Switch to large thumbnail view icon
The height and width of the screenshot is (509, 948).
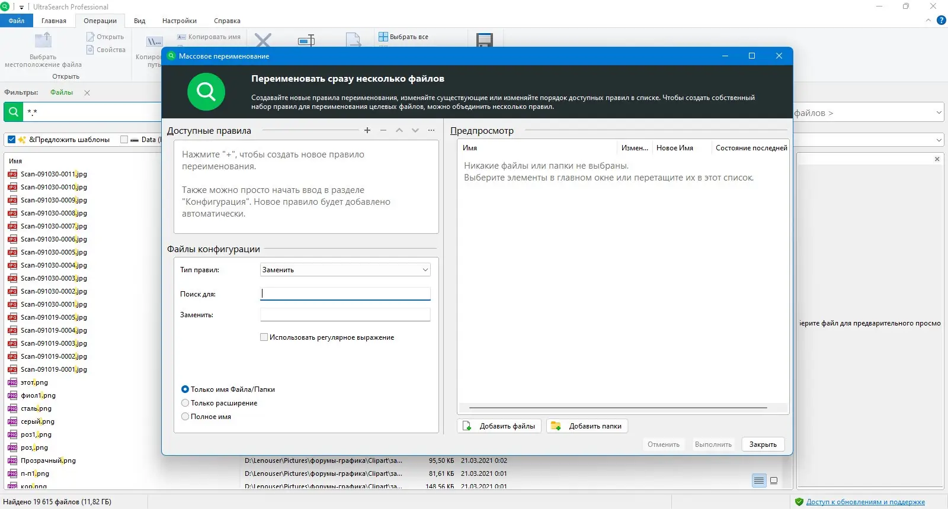(x=774, y=481)
